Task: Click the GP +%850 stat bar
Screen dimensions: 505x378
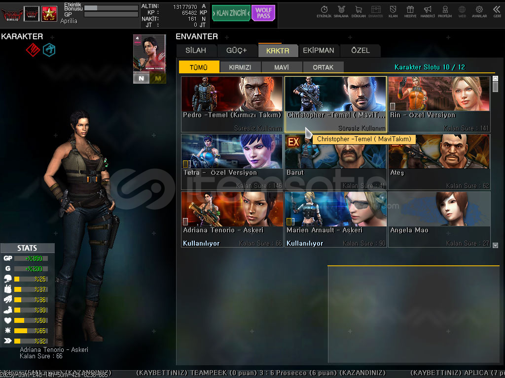Action: click(x=31, y=258)
